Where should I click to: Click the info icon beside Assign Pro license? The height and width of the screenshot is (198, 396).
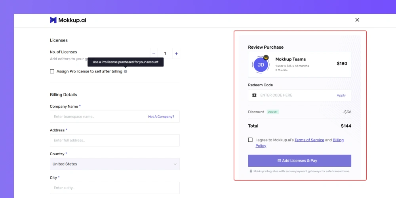[x=126, y=71]
